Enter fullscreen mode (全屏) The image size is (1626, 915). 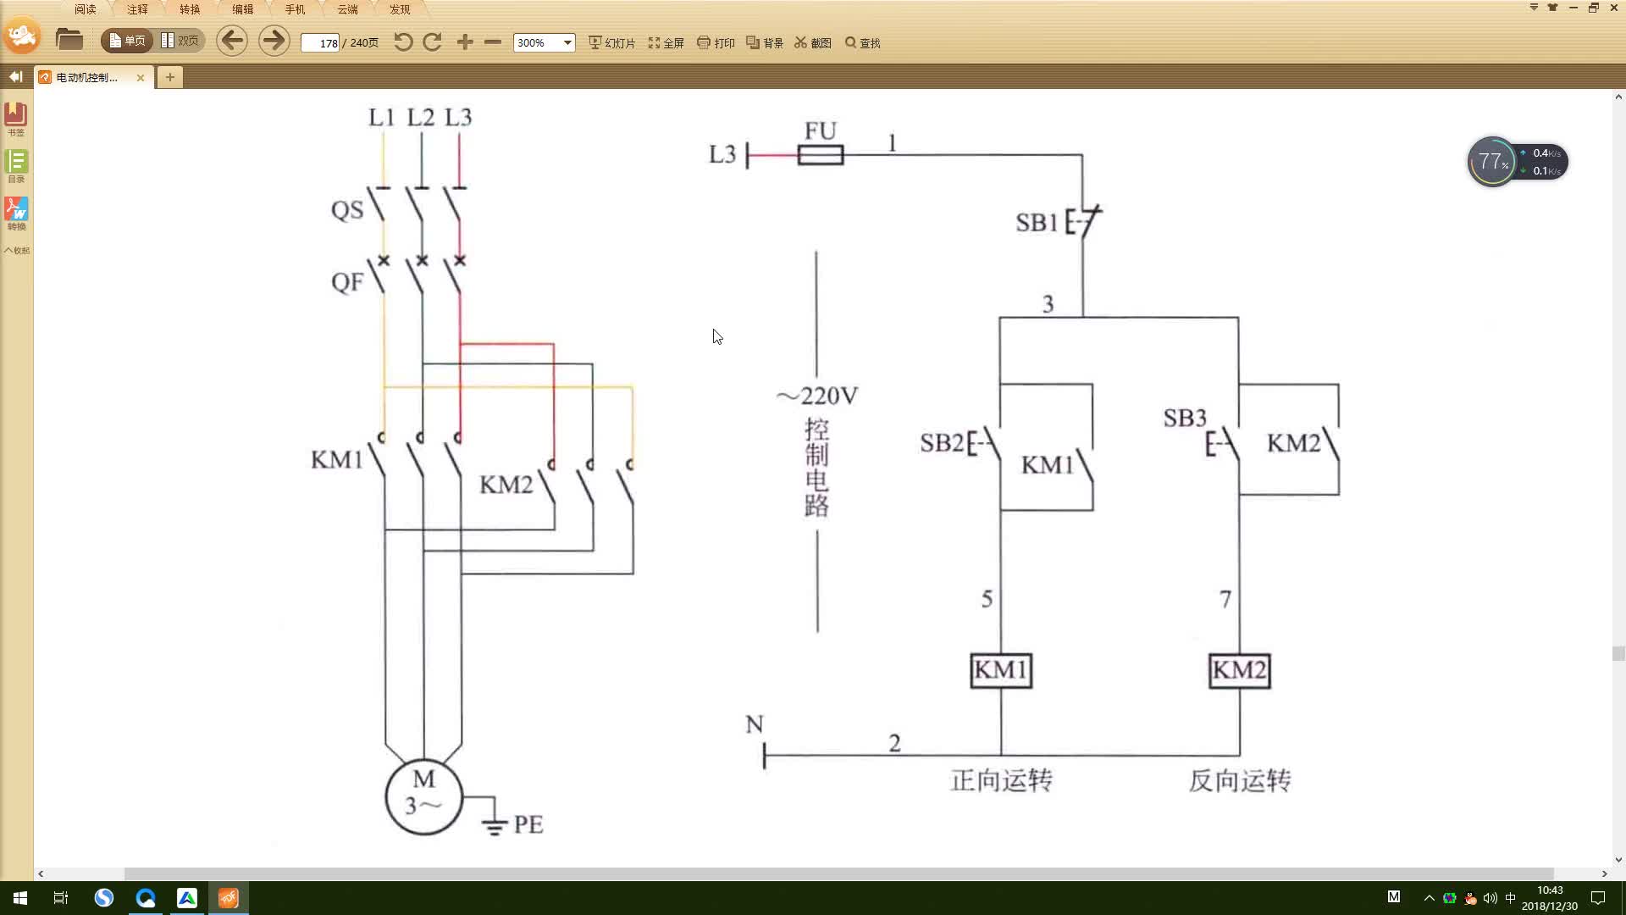[666, 42]
